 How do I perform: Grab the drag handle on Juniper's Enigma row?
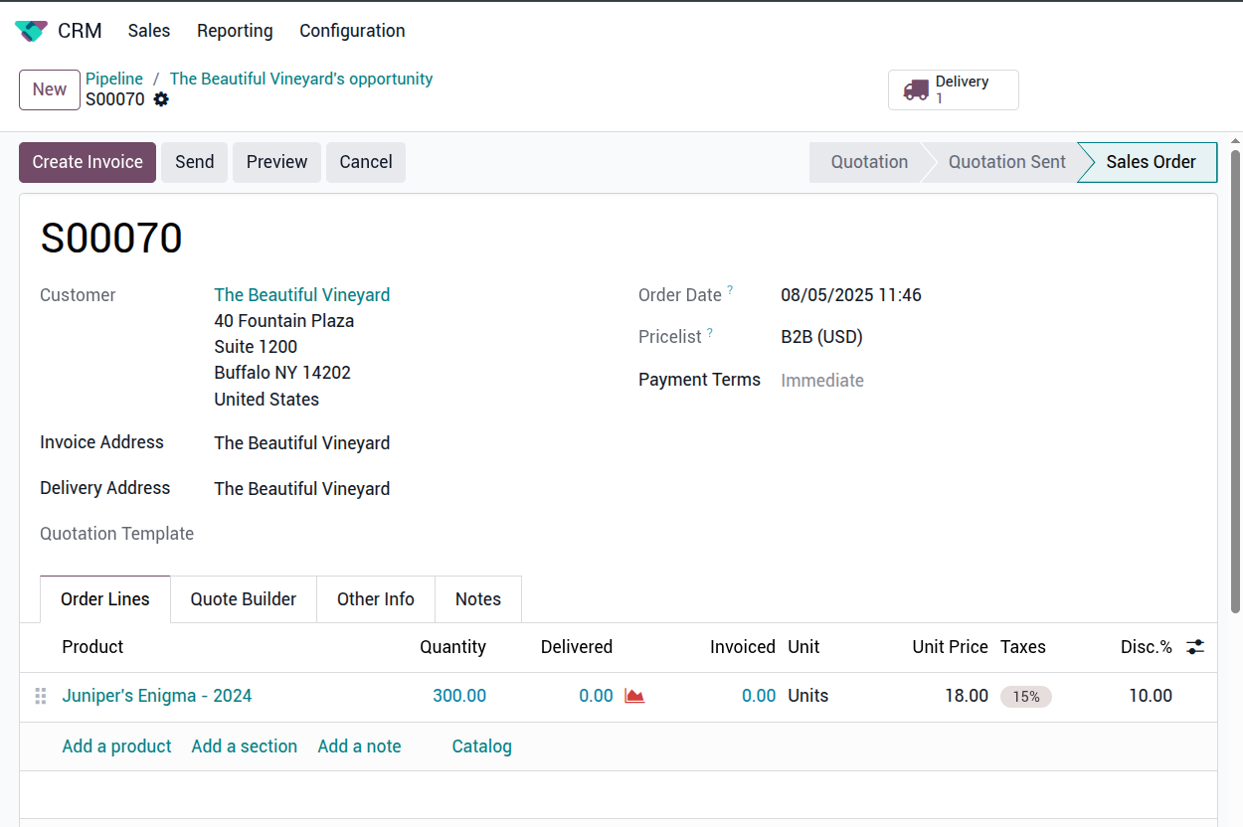[41, 696]
